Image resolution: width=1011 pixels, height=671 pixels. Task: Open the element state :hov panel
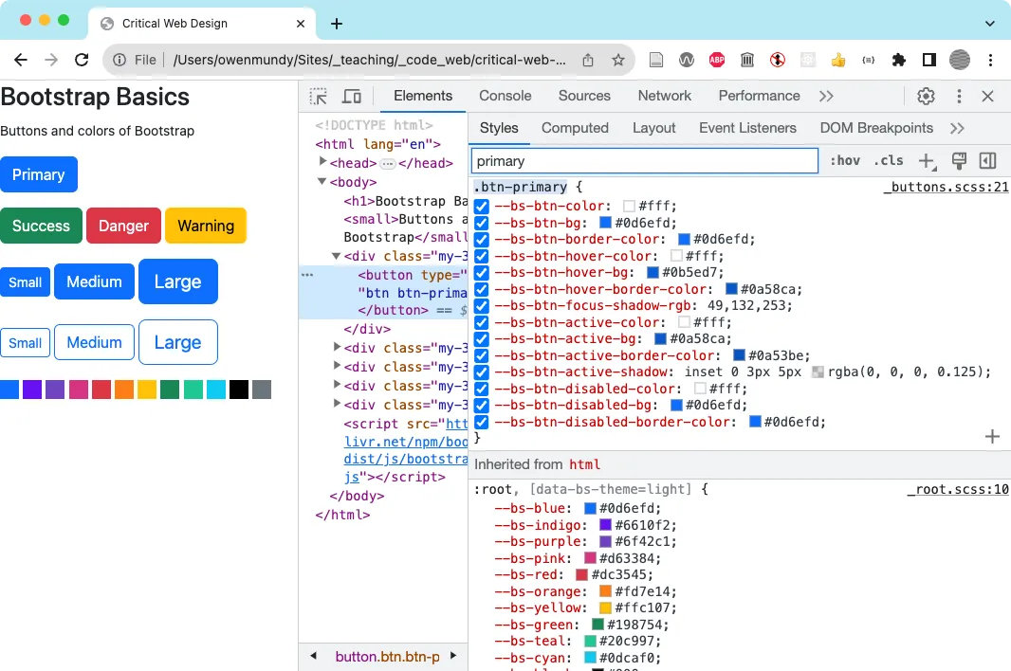pos(844,160)
